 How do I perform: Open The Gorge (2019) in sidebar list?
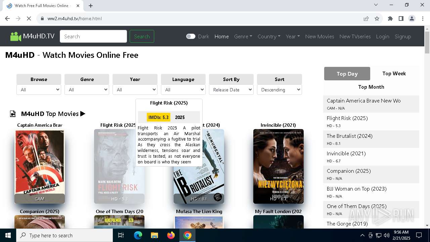pos(347,224)
